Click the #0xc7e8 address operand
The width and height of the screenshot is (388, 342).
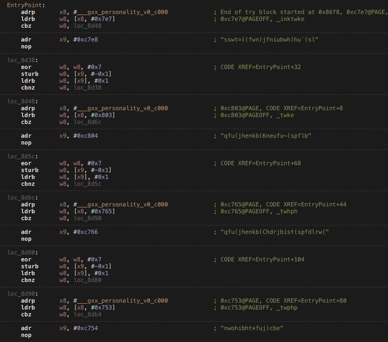coord(86,39)
